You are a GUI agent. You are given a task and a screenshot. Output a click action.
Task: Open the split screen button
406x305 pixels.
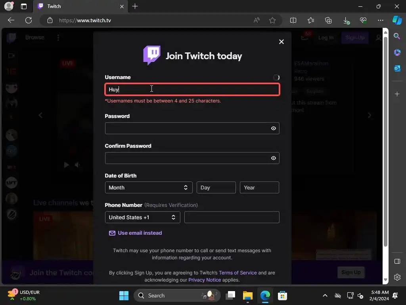click(293, 20)
